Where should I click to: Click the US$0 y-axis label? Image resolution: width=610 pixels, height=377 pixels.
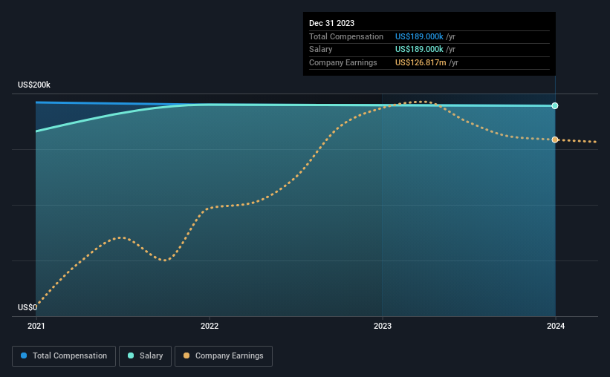coord(27,307)
